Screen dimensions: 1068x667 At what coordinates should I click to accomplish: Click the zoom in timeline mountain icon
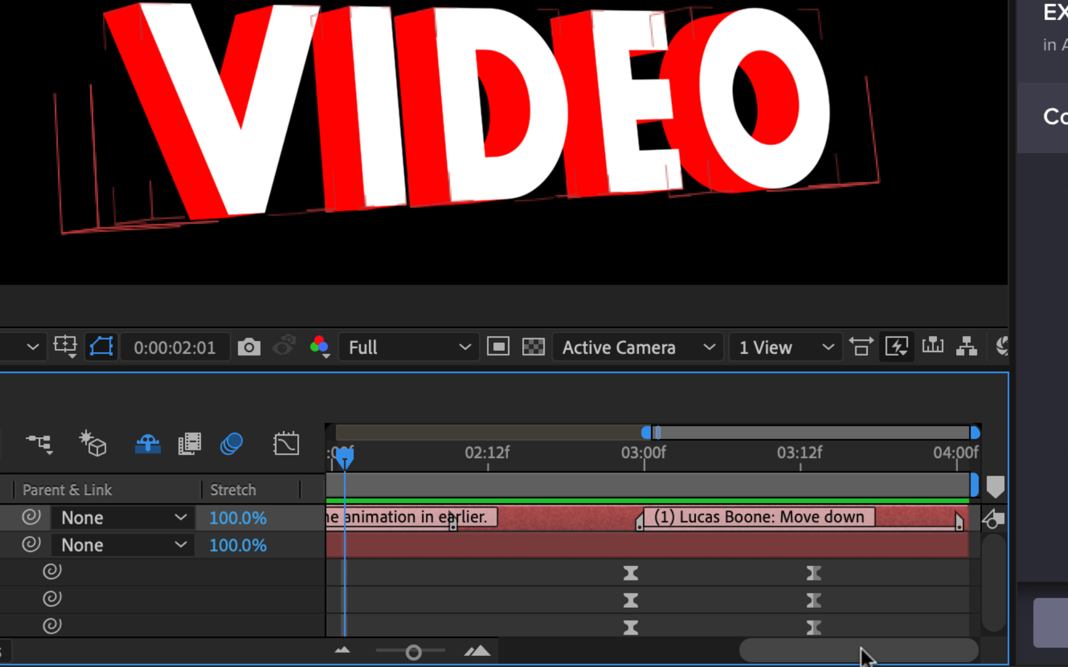click(477, 650)
